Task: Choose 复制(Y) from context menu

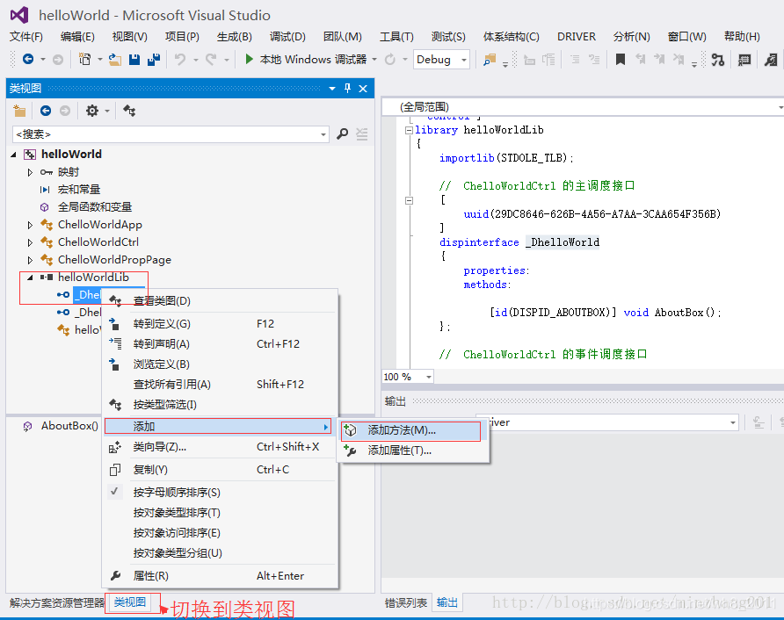Action: [220, 470]
